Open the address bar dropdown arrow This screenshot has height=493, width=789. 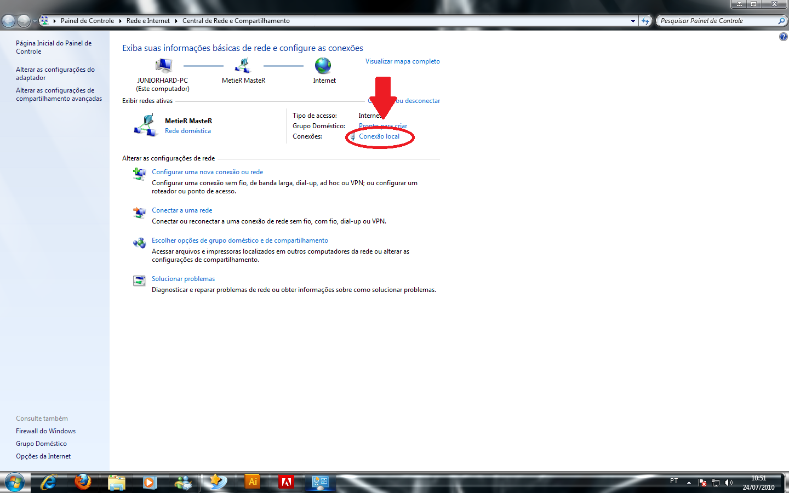[x=632, y=21]
